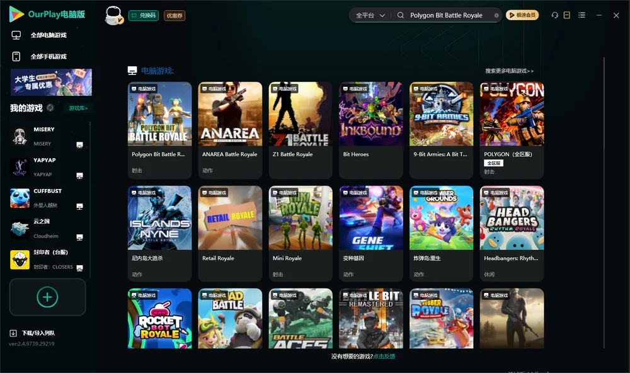
Task: Open the ANAREA Battle Royale game card
Action: point(230,130)
